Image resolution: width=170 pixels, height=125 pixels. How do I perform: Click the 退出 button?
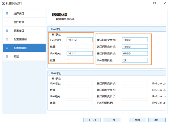tap(157, 120)
